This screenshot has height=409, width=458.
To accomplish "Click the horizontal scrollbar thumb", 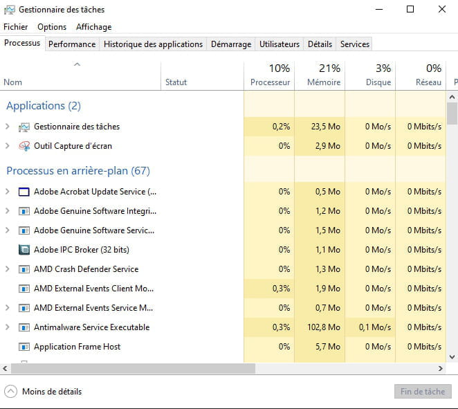I will [x=134, y=369].
